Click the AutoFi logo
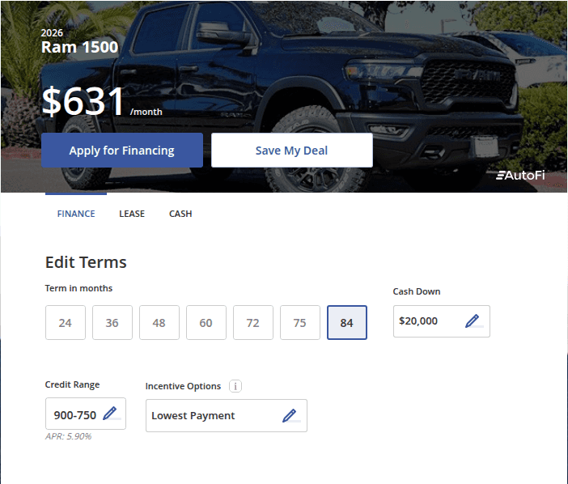568x484 pixels. click(520, 176)
